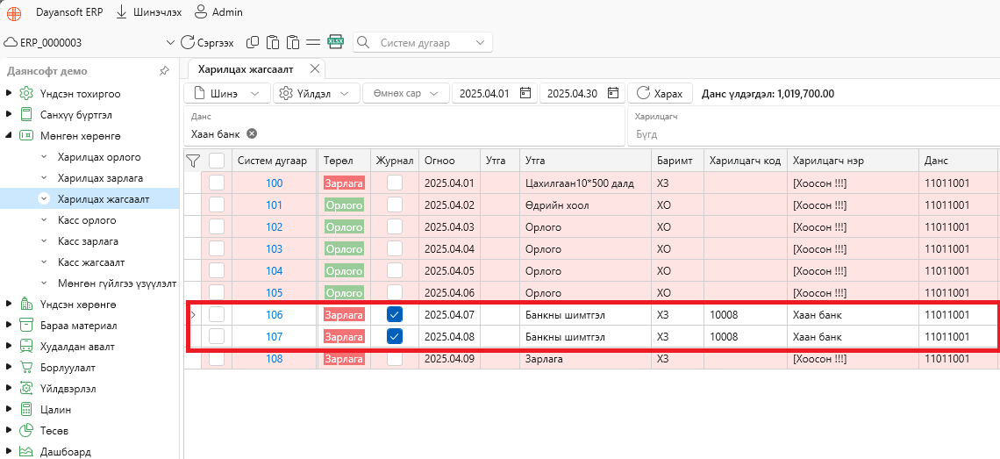The image size is (1000, 459).
Task: Clear the Хаан банк account filter
Action: [x=252, y=133]
